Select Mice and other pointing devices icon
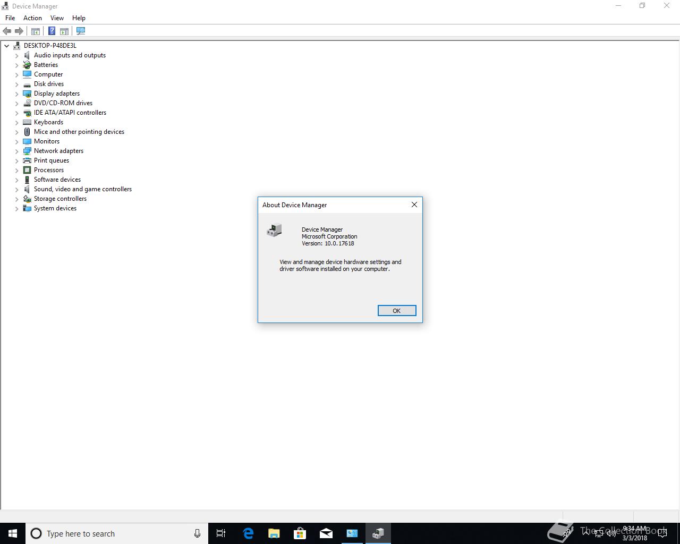680x544 pixels. pyautogui.click(x=27, y=132)
